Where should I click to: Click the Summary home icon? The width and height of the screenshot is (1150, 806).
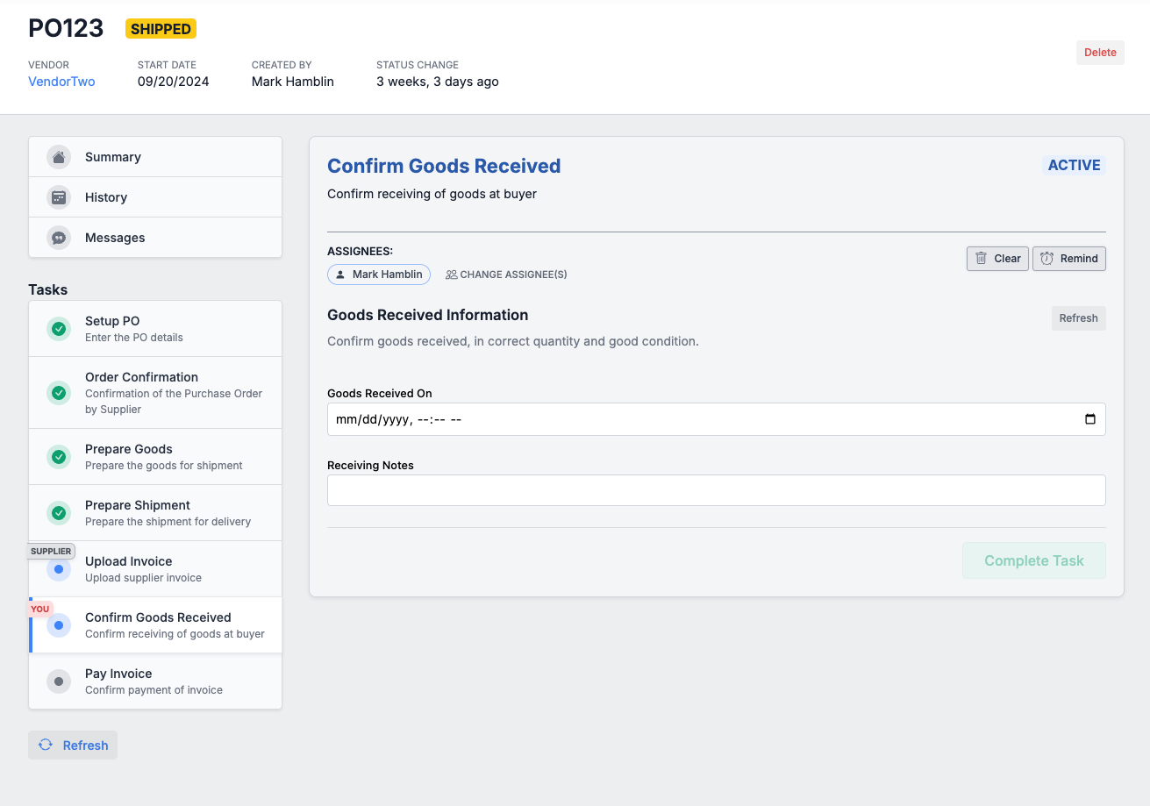(59, 157)
